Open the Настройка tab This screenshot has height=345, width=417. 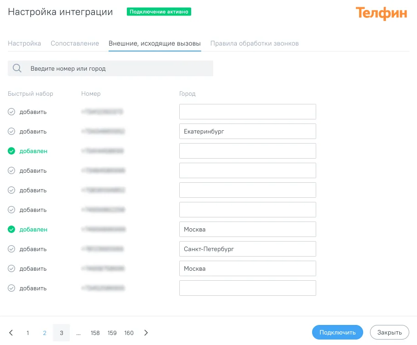coord(24,43)
